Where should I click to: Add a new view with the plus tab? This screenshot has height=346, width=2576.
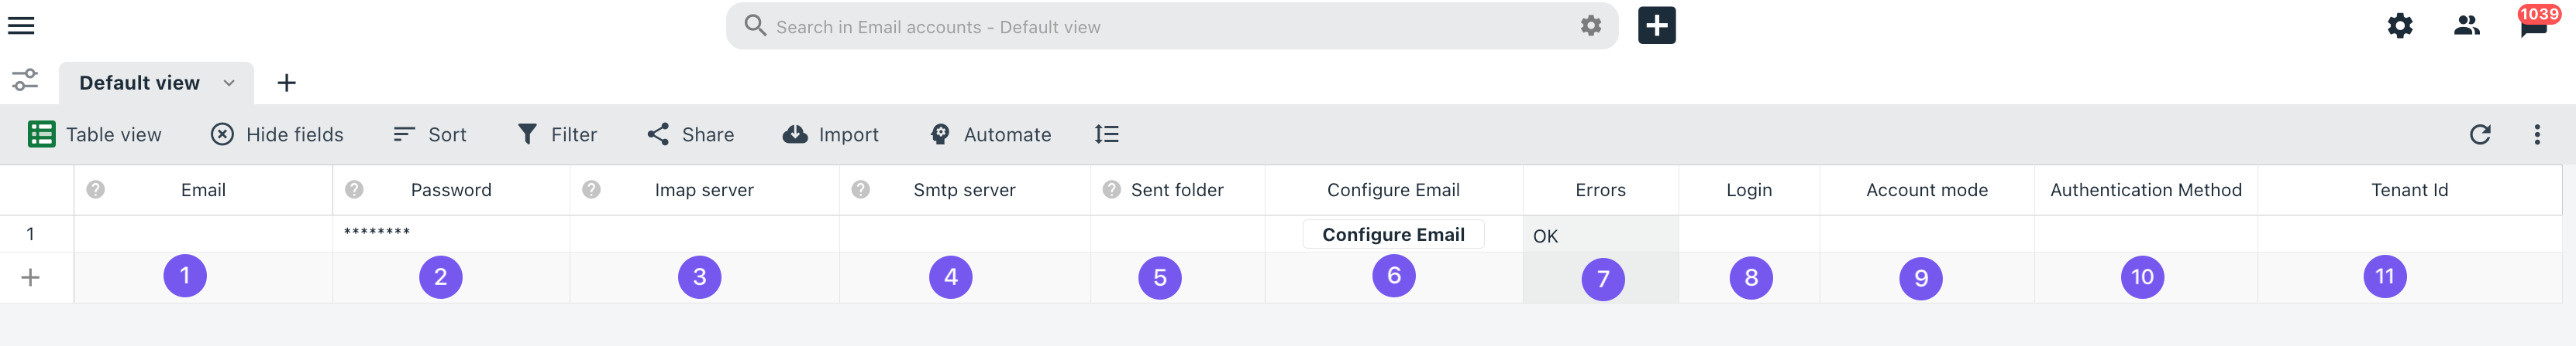[286, 83]
